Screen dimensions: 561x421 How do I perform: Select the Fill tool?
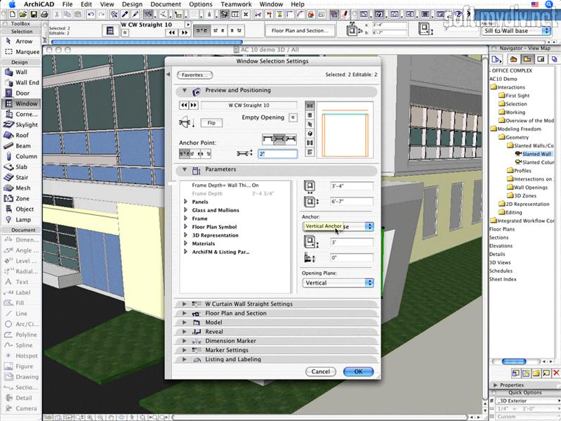point(20,303)
